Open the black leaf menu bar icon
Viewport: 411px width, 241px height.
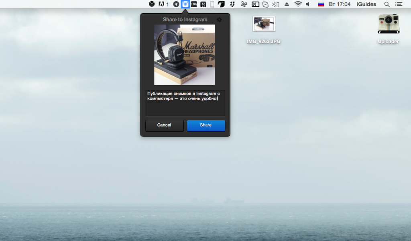click(221, 4)
